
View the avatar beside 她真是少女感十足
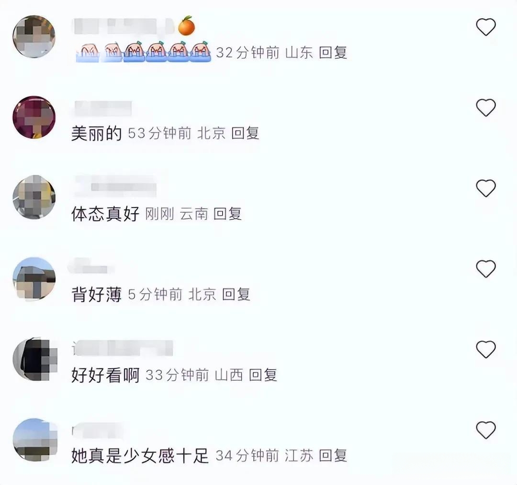(x=34, y=440)
